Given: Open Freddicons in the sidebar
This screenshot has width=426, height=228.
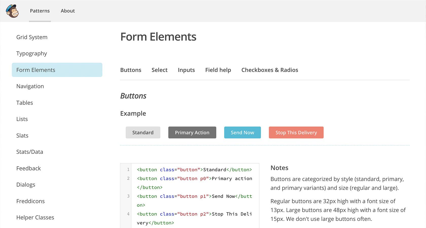Looking at the screenshot, I should point(30,201).
